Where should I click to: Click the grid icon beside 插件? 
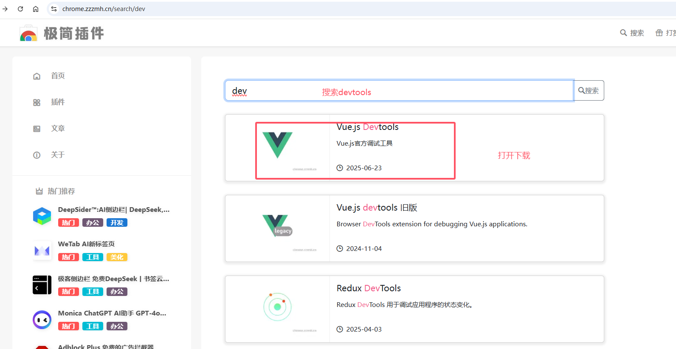tap(37, 103)
